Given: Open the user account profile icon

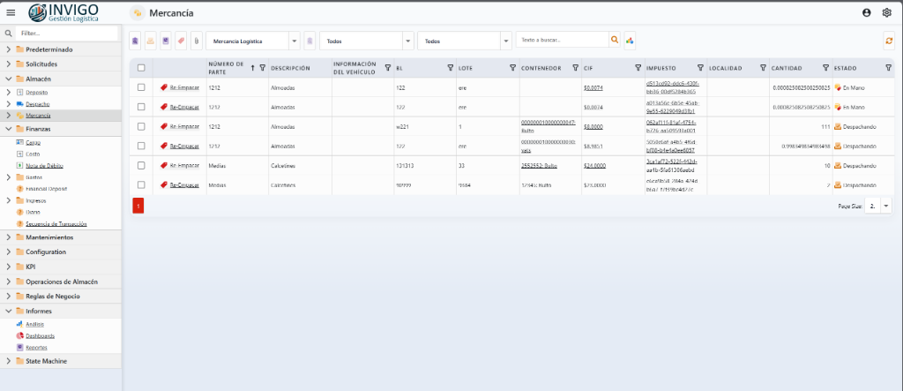Looking at the screenshot, I should tap(866, 12).
